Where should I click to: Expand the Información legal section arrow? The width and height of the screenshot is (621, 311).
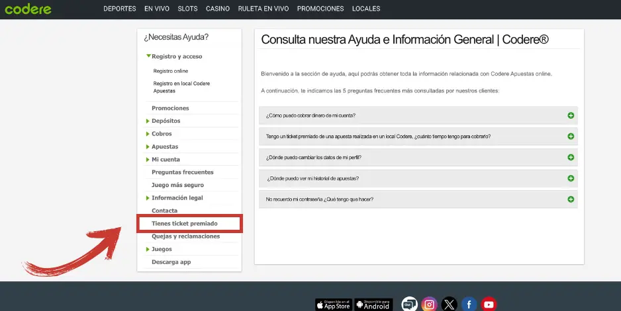pos(148,198)
